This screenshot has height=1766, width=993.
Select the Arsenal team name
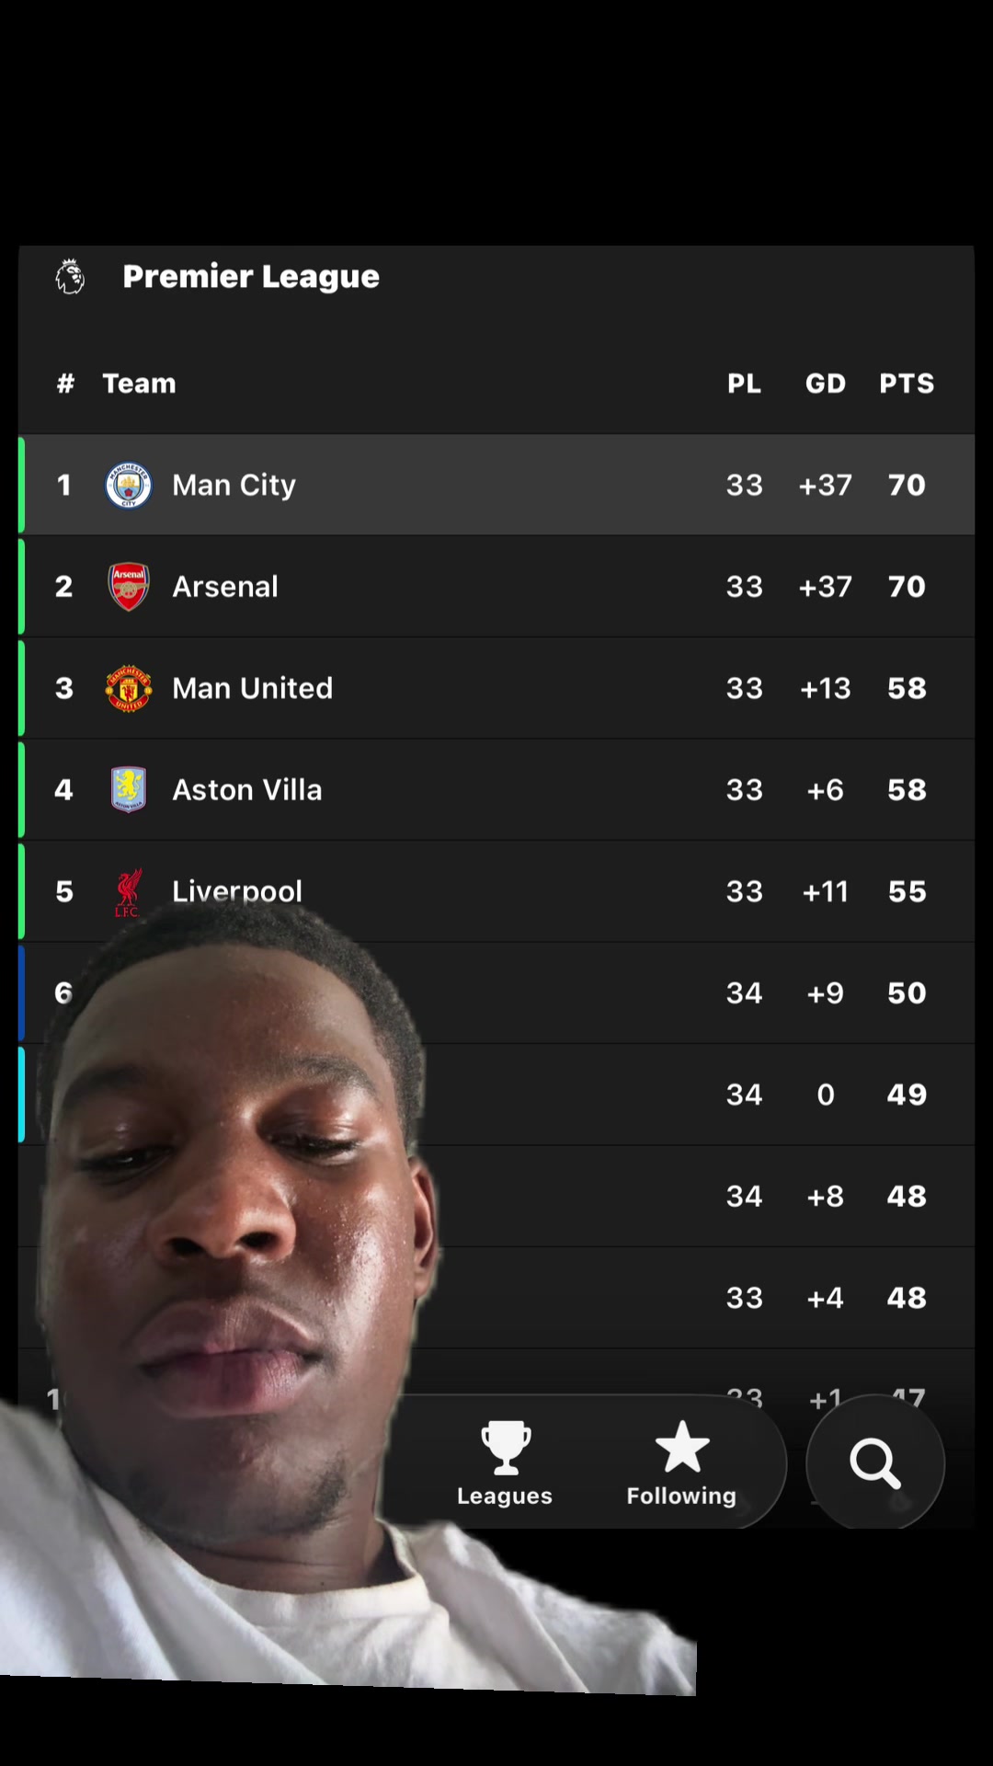pos(225,587)
